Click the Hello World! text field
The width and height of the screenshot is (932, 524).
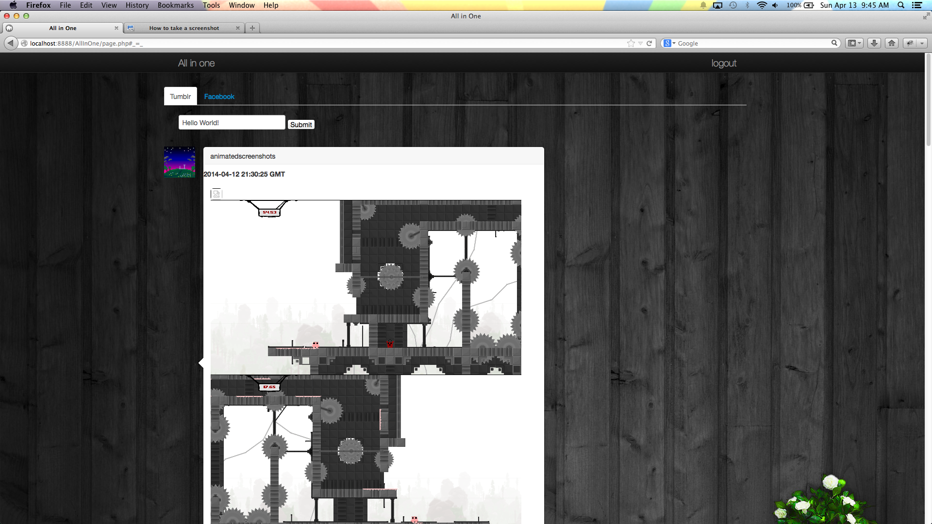[232, 123]
